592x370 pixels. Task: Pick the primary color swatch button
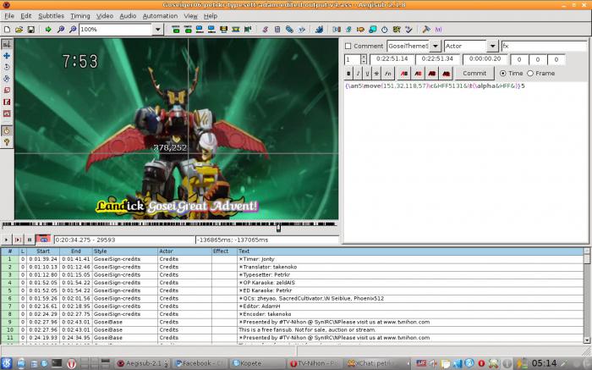404,74
